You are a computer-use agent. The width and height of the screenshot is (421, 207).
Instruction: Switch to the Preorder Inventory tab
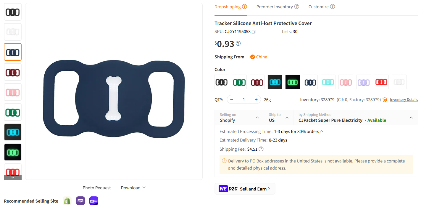pyautogui.click(x=275, y=6)
